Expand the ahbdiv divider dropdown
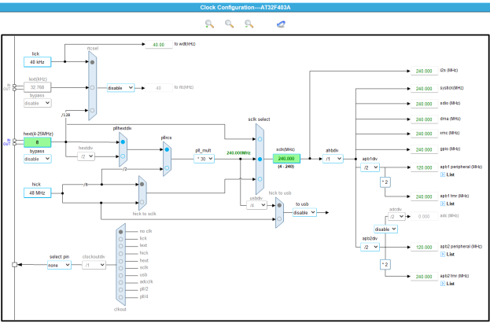The height and width of the screenshot is (323, 490). point(333,158)
